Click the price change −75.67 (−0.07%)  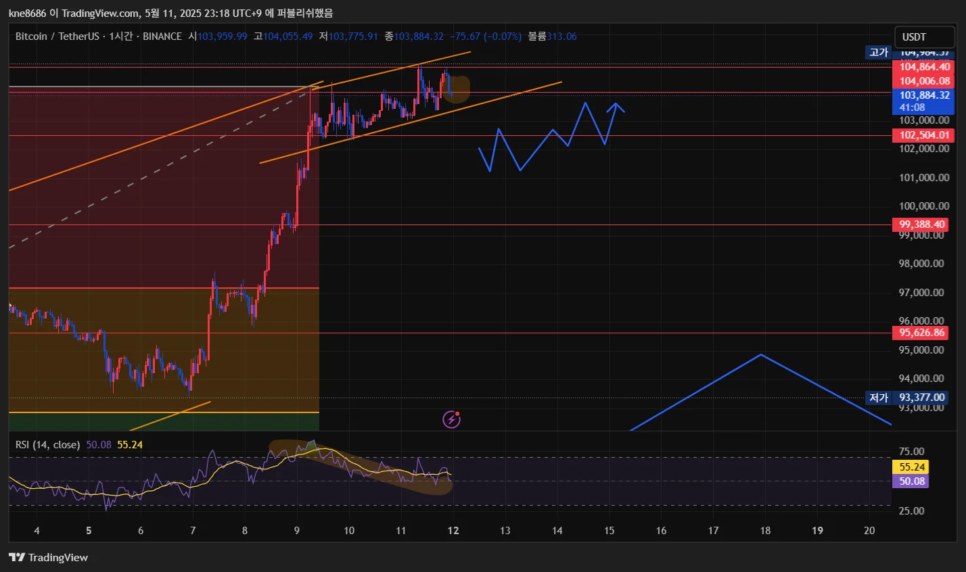tap(486, 37)
